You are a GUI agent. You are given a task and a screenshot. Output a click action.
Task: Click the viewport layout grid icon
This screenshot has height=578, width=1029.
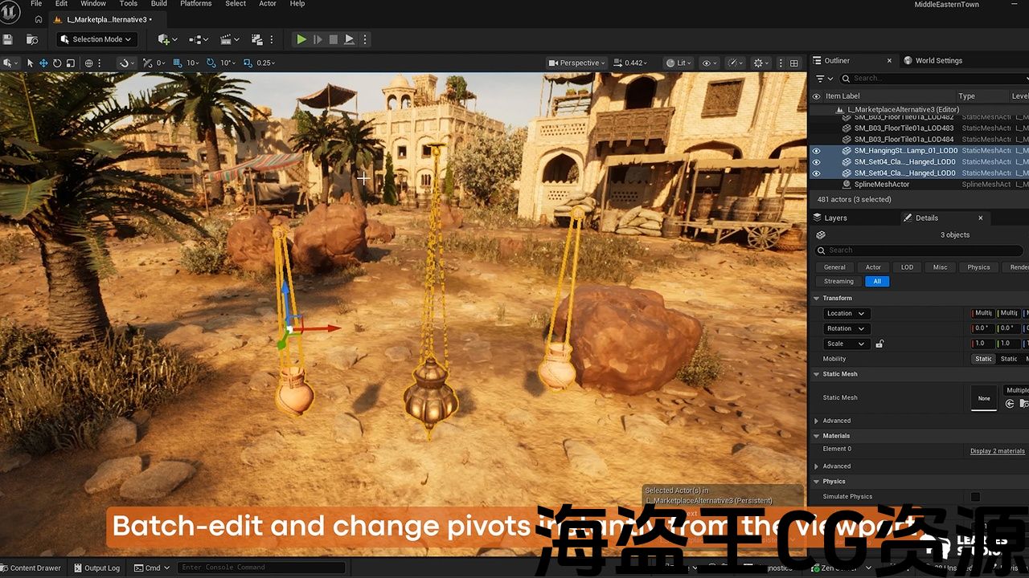point(794,63)
